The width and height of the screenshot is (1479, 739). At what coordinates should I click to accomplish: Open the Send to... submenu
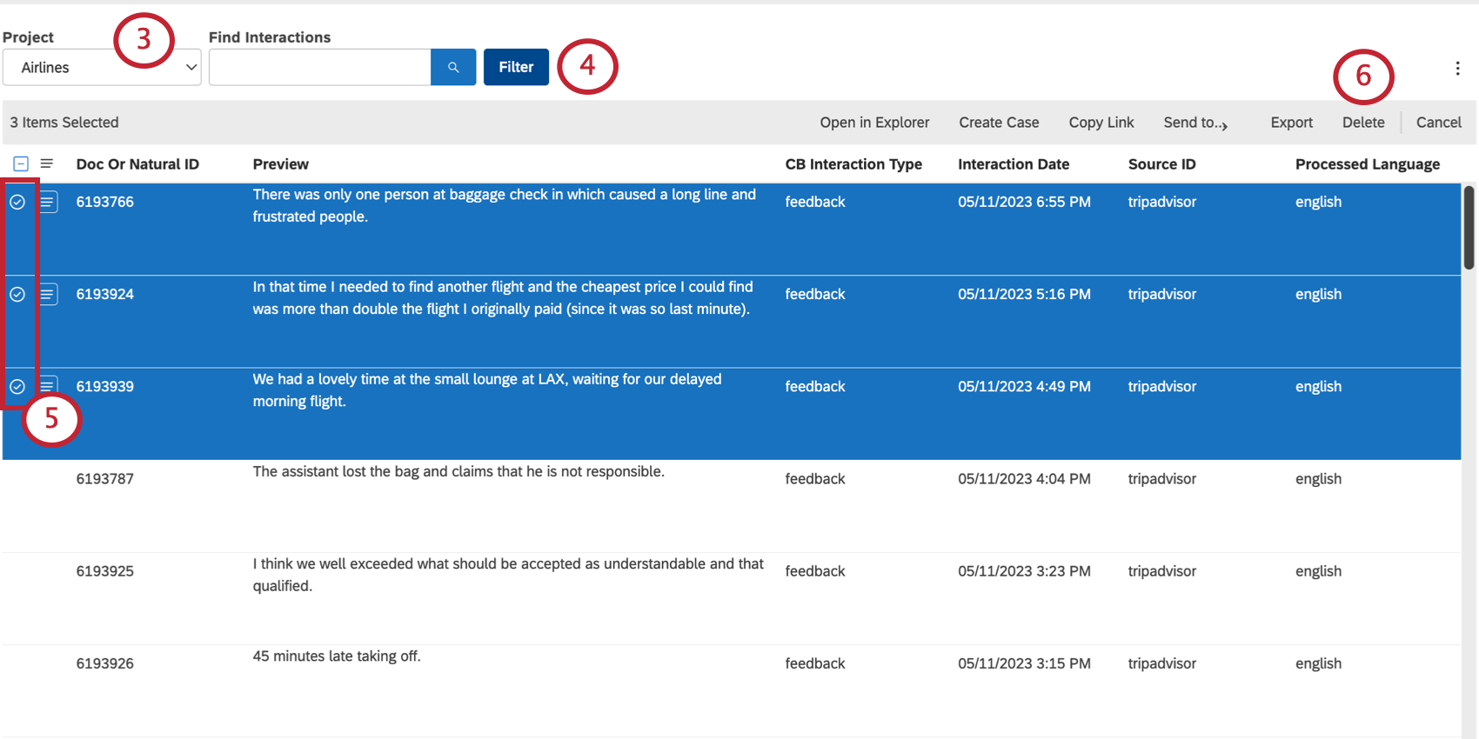1195,123
